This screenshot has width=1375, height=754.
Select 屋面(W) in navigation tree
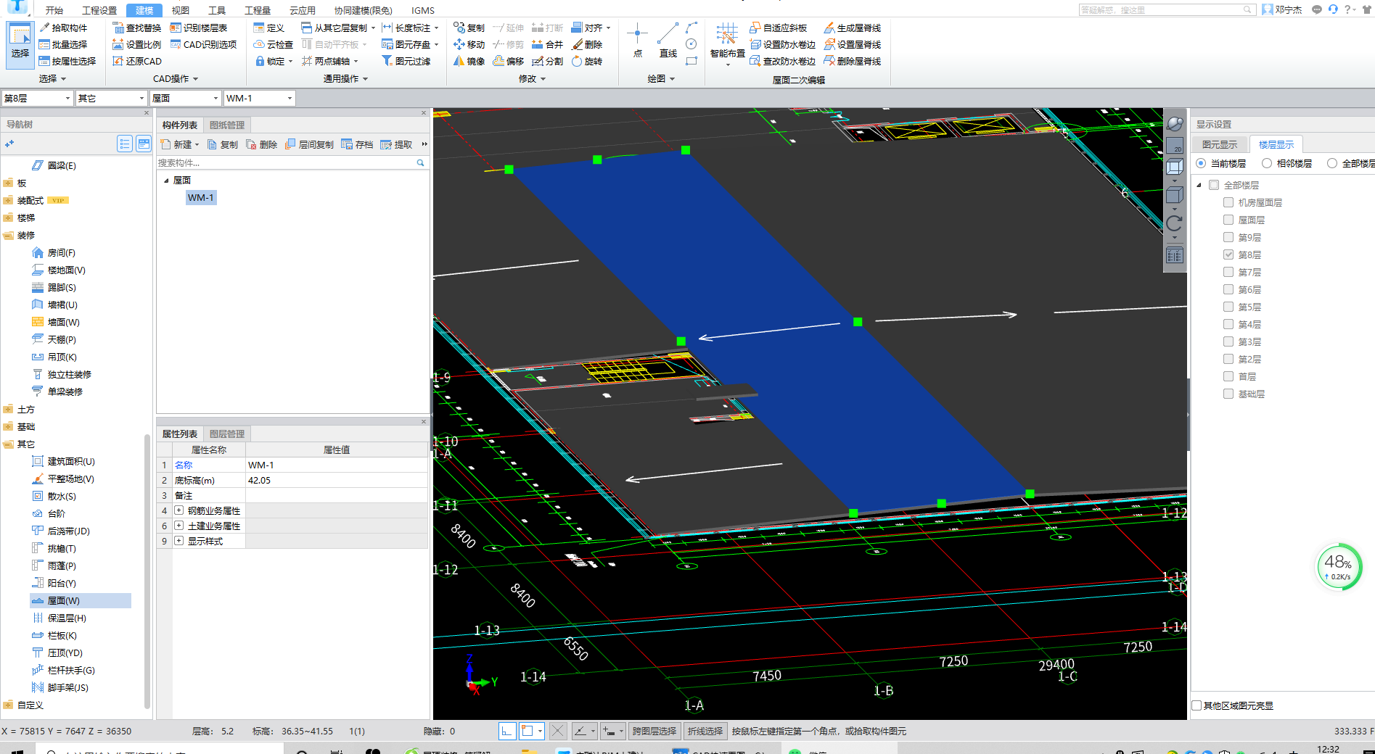click(x=80, y=600)
